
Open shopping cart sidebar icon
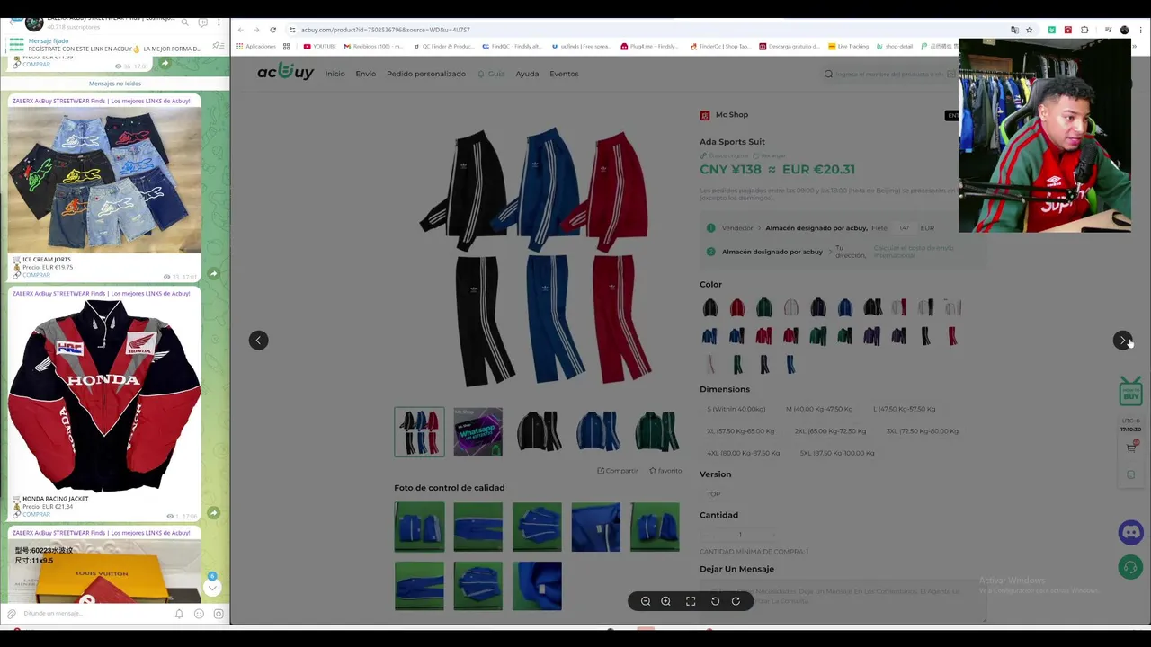1131,448
